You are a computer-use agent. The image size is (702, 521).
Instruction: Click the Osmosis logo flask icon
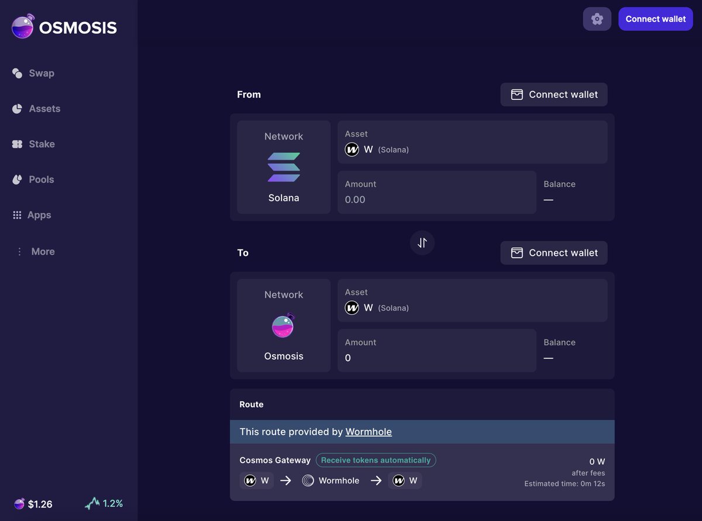(23, 27)
